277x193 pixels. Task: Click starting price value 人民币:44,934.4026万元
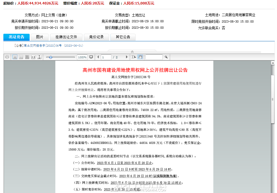pos(38,3)
